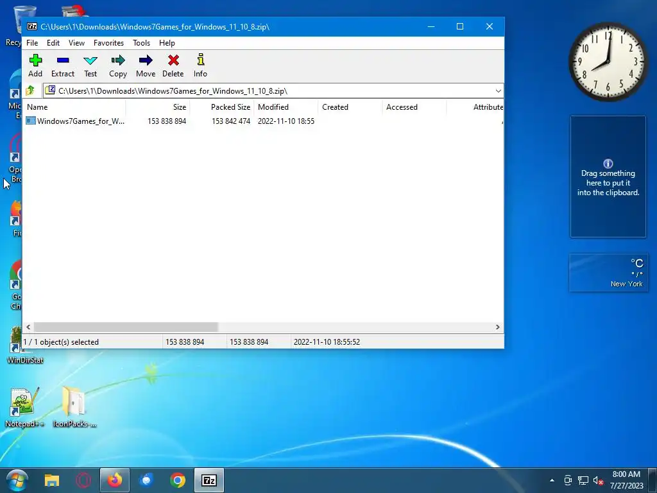Show hidden tray icons arrow
The width and height of the screenshot is (657, 493).
point(552,480)
